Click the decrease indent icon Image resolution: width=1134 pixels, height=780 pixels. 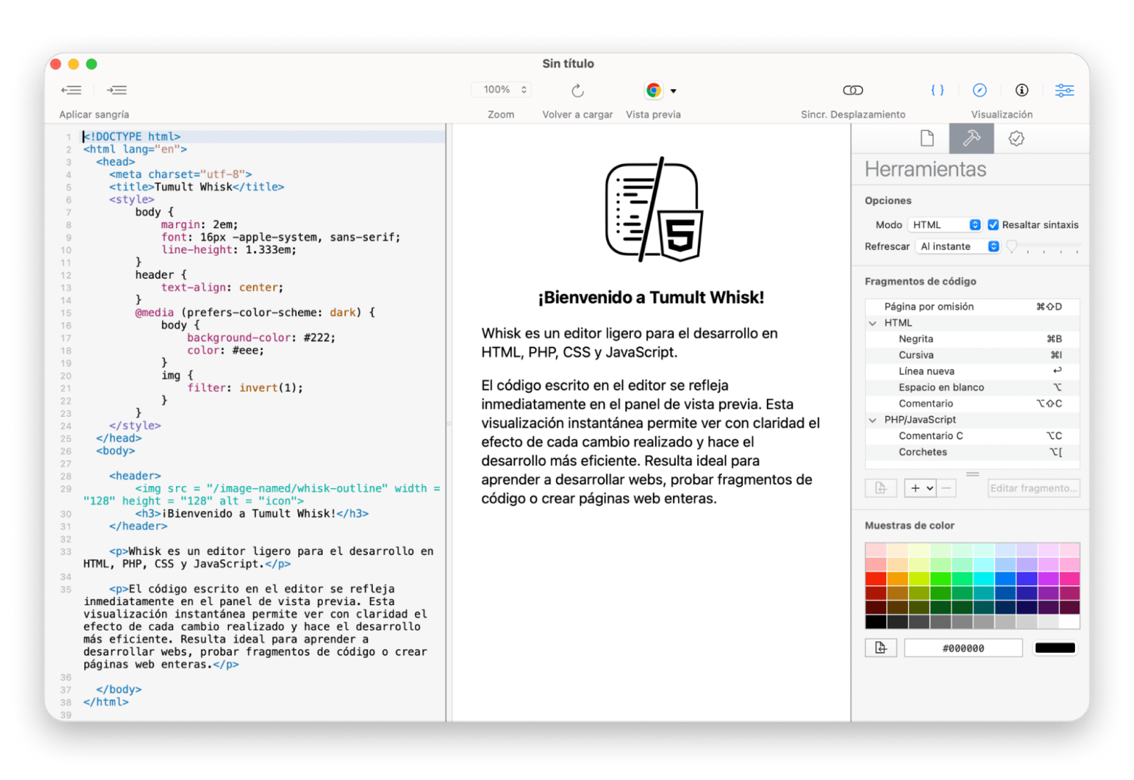(x=71, y=90)
